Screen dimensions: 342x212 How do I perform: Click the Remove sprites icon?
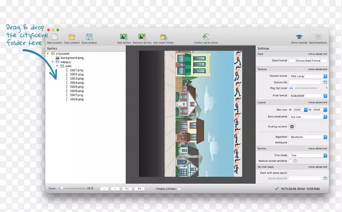pyautogui.click(x=142, y=37)
